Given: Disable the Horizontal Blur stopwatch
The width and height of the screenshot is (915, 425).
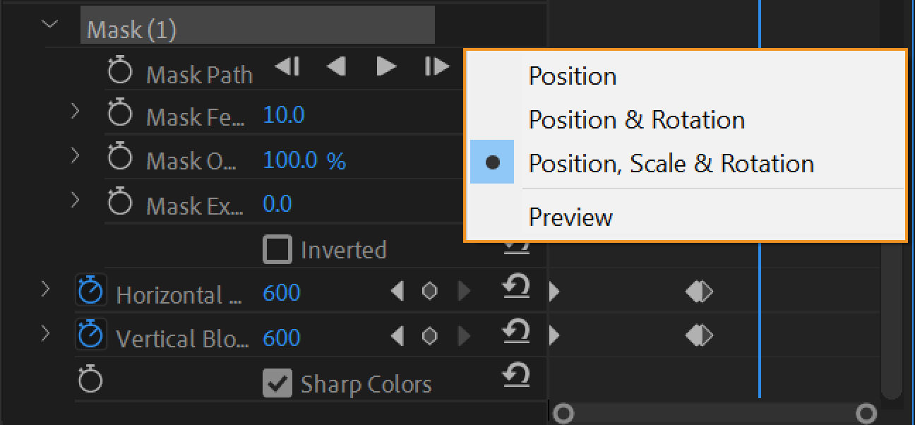Looking at the screenshot, I should (90, 289).
